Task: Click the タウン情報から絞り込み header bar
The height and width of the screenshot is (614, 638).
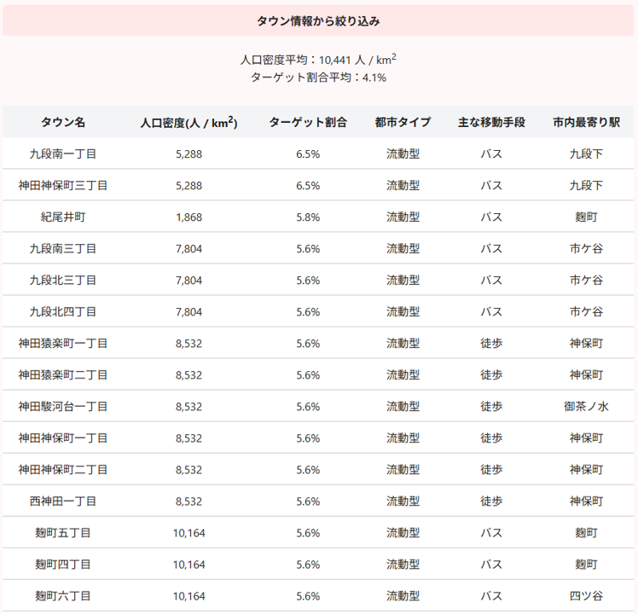Action: coord(318,20)
